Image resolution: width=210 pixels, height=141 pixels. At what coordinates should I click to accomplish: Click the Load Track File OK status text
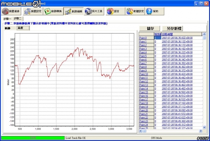tap(75, 138)
